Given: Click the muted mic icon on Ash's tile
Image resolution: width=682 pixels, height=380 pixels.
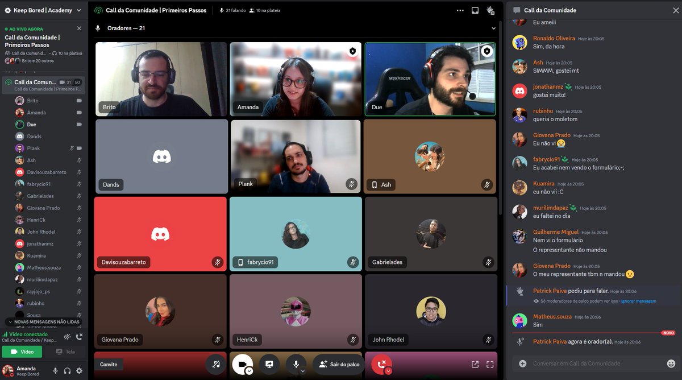Looking at the screenshot, I should pos(486,184).
